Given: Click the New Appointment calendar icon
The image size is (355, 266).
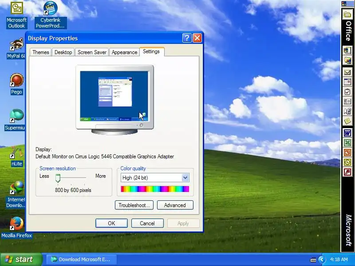Looking at the screenshot, I should click(347, 82).
